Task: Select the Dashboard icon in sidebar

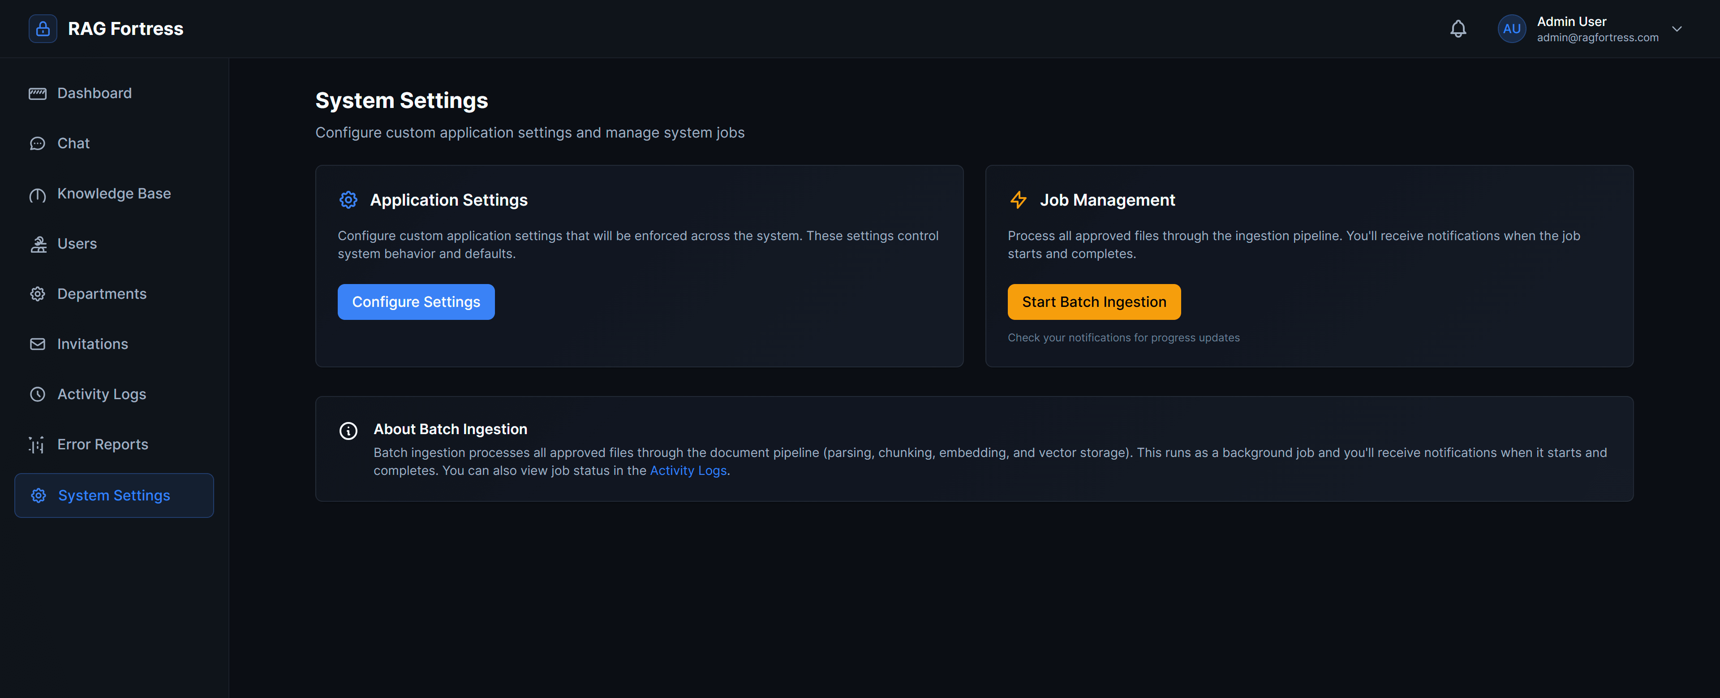Action: point(38,93)
